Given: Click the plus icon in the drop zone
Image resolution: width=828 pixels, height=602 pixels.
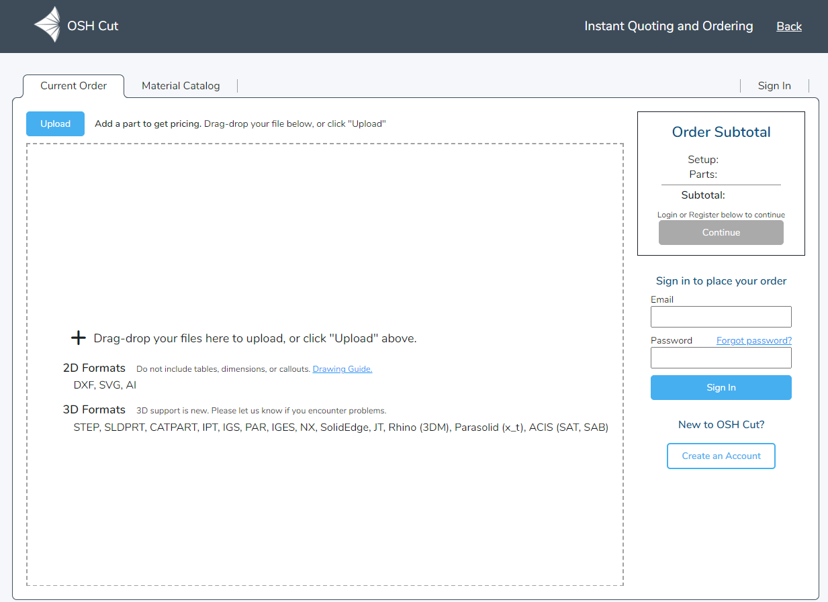Looking at the screenshot, I should pyautogui.click(x=79, y=338).
